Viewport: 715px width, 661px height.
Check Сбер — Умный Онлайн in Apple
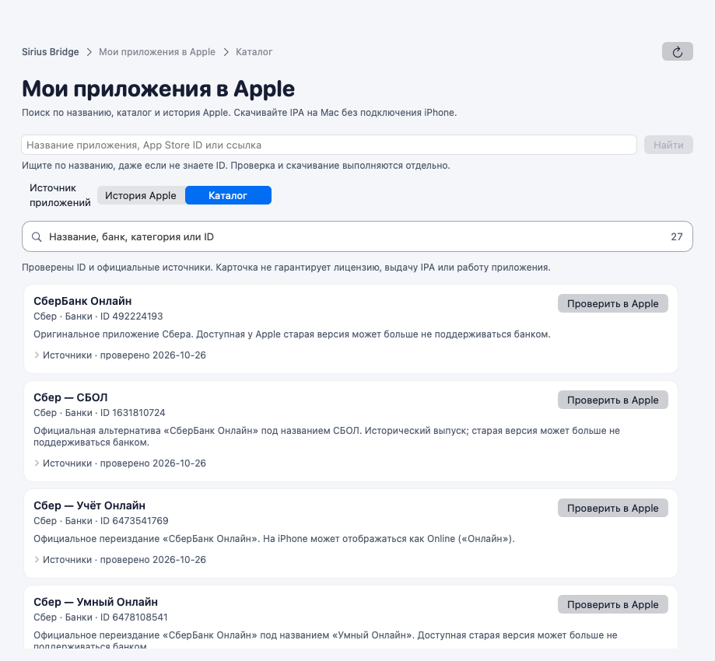[x=612, y=604]
